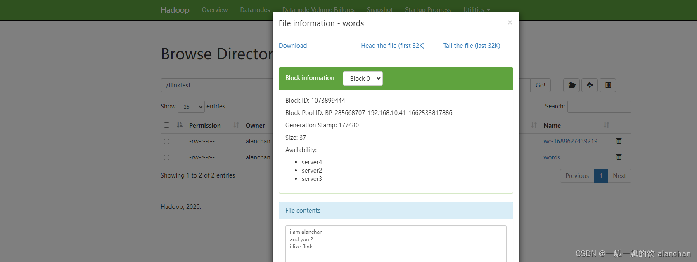Image resolution: width=697 pixels, height=262 pixels.
Task: Click the Previous pagination button
Action: 577,176
